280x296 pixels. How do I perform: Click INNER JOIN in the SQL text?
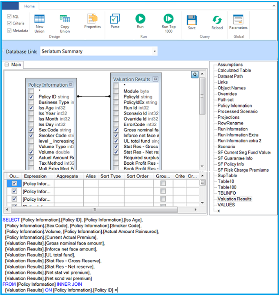(x=69, y=284)
